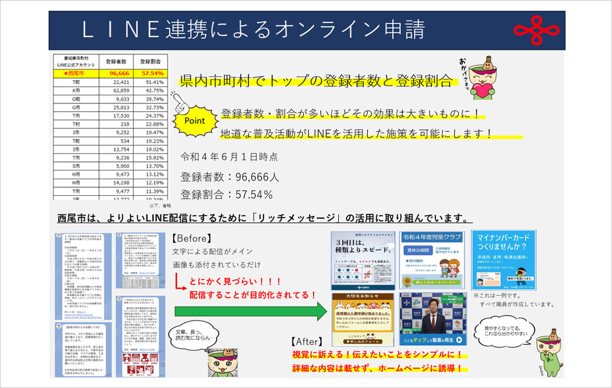Click the 22.88% table cell
Image resolution: width=612 pixels, height=388 pixels.
pyautogui.click(x=151, y=124)
